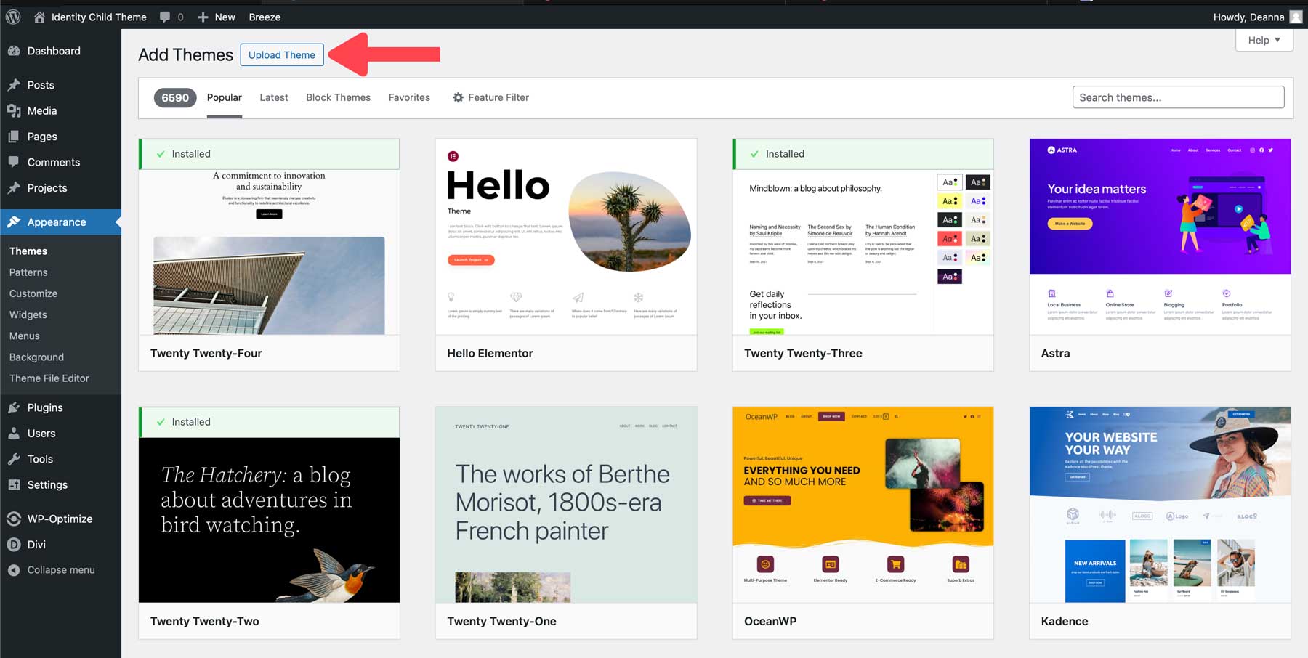Screen dimensions: 1308x658
Task: Click the Upload Theme button
Action: [282, 54]
